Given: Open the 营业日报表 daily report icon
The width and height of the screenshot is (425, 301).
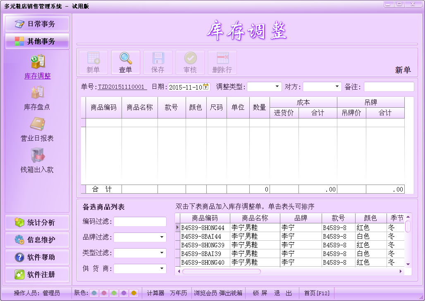Looking at the screenshot, I should click(37, 124).
